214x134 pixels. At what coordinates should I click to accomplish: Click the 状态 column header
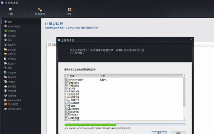pyautogui.click(x=111, y=76)
